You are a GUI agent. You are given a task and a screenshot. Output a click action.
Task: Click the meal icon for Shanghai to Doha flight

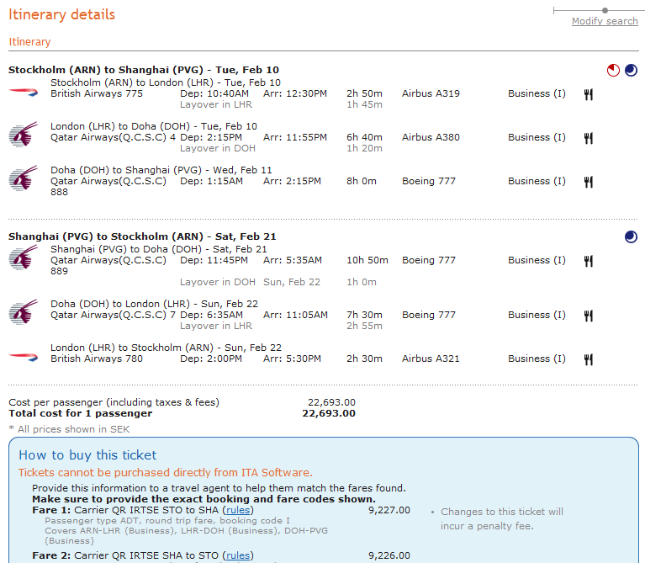coord(589,261)
